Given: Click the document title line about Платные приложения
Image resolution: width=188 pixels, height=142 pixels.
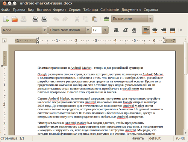Looking at the screenshot, I should pos(90,68).
